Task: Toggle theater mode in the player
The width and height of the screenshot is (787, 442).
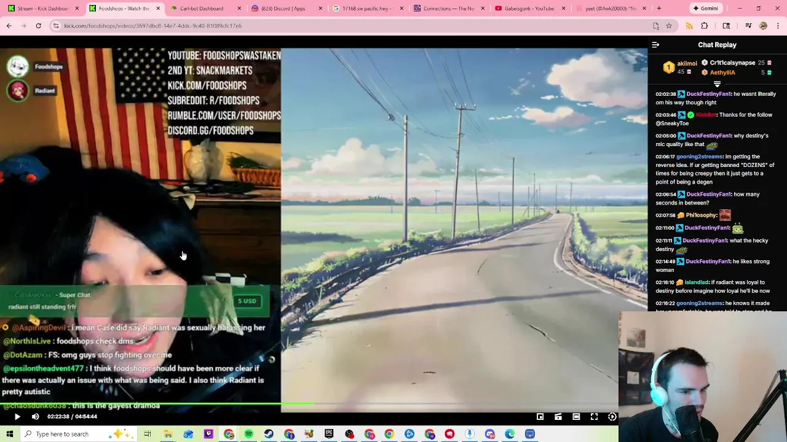Action: [576, 417]
